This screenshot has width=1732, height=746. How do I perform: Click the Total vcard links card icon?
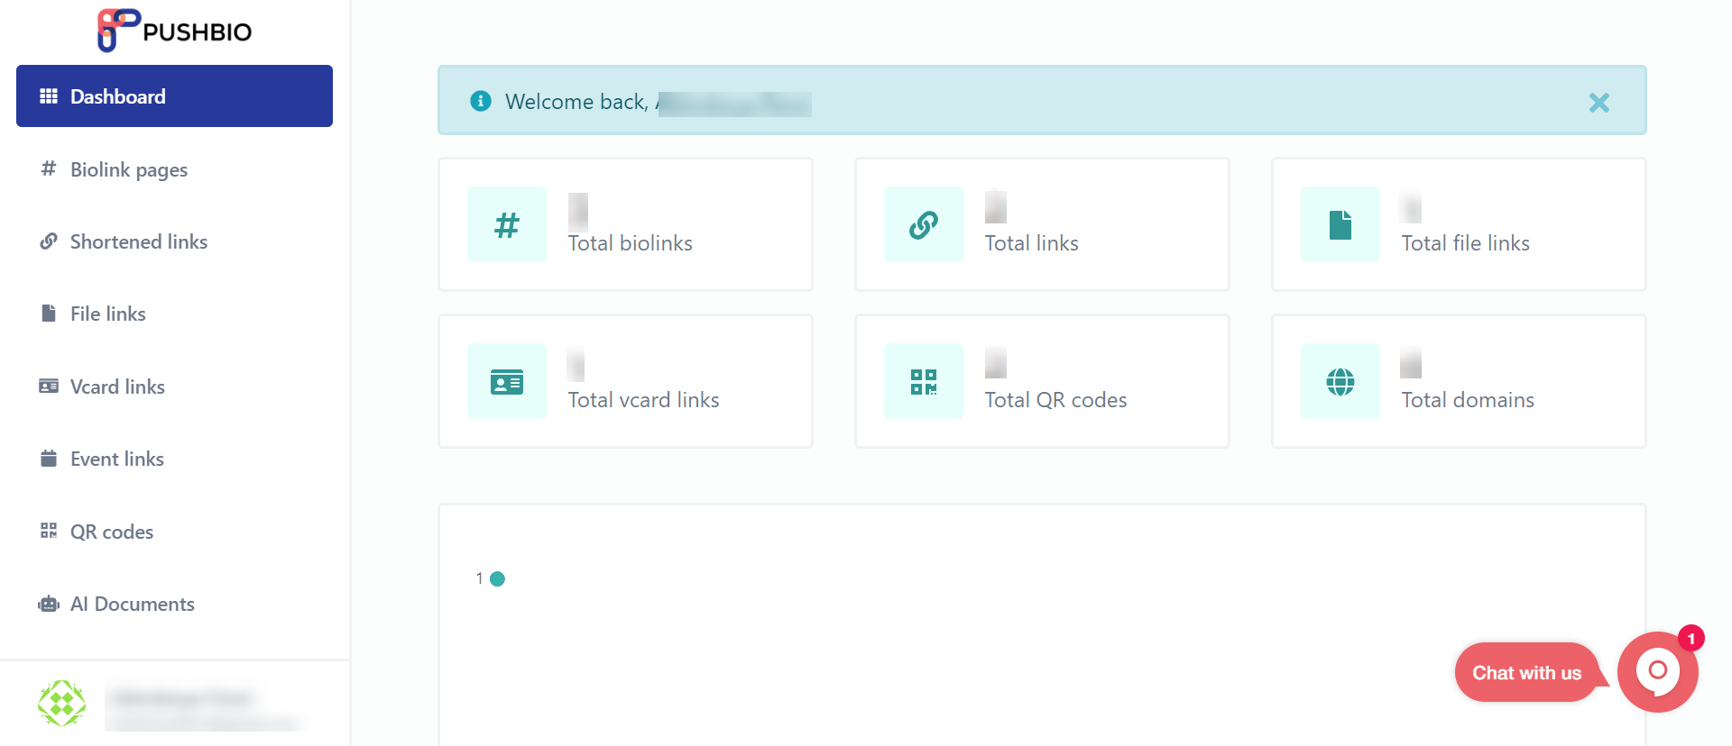[x=507, y=381]
